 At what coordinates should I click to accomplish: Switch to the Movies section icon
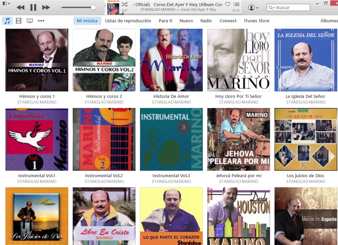pos(18,20)
